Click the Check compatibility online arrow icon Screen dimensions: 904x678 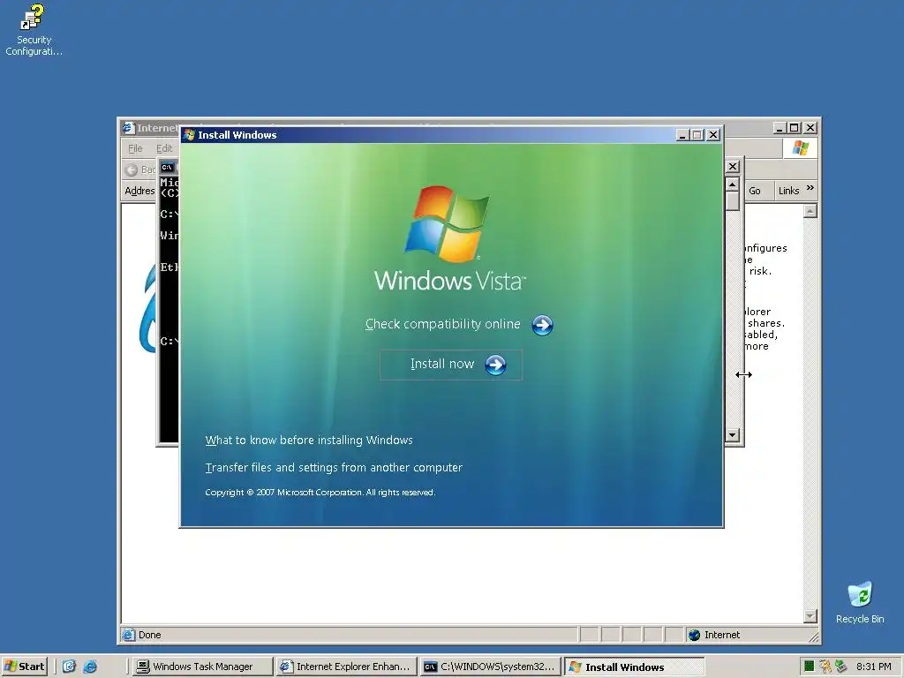click(542, 325)
